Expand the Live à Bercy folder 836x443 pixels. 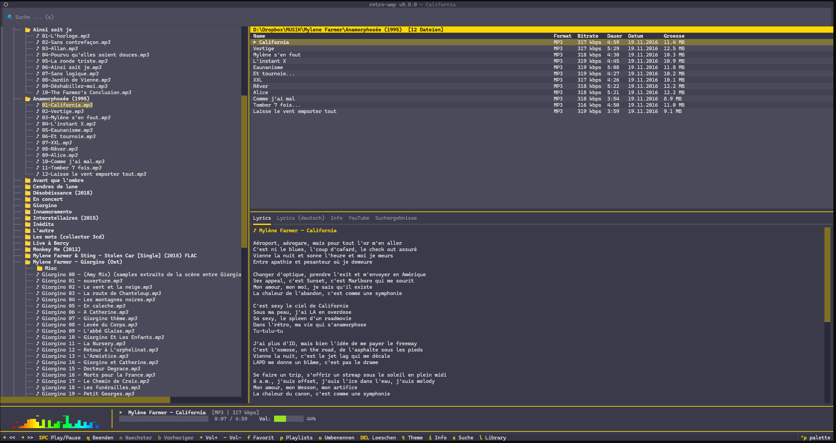51,243
